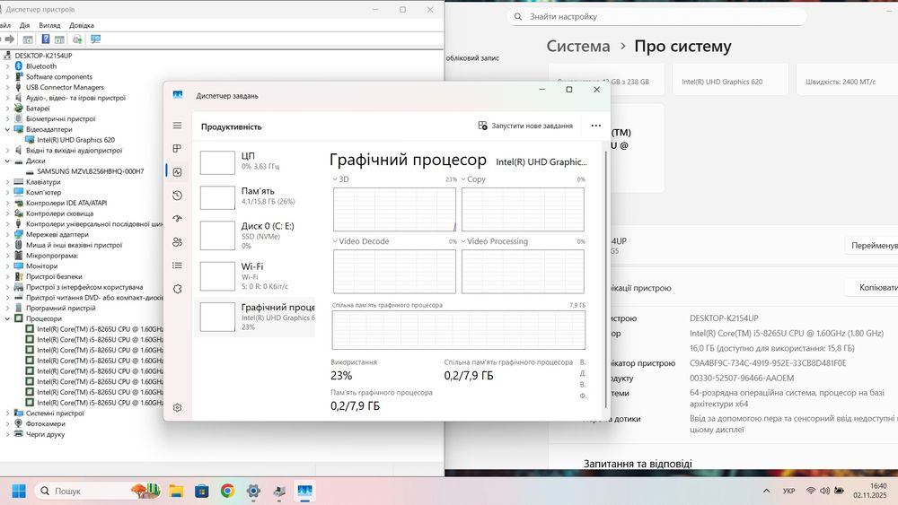This screenshot has height=505, width=898.
Task: Click forward arrow in Device Manager toolbar
Action: (10, 39)
